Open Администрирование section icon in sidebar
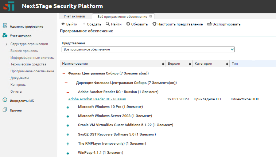The image size is (276, 157). click(x=5, y=26)
